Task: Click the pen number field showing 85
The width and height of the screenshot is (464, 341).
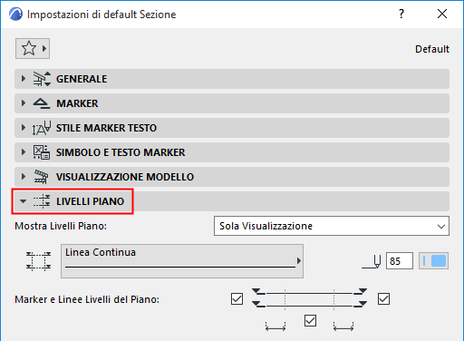Action: click(x=400, y=261)
